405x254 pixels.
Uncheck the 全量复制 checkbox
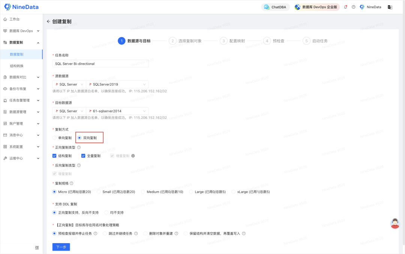coord(83,156)
